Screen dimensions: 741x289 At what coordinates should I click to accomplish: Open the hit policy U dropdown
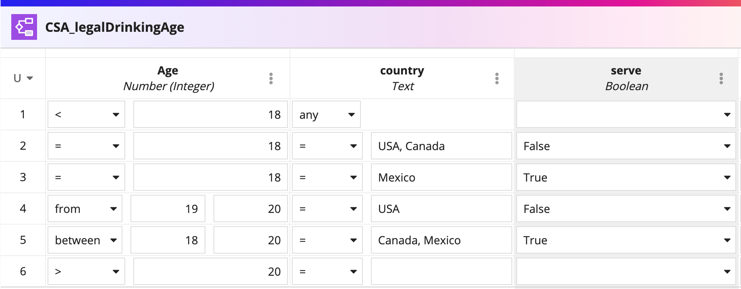click(x=23, y=78)
